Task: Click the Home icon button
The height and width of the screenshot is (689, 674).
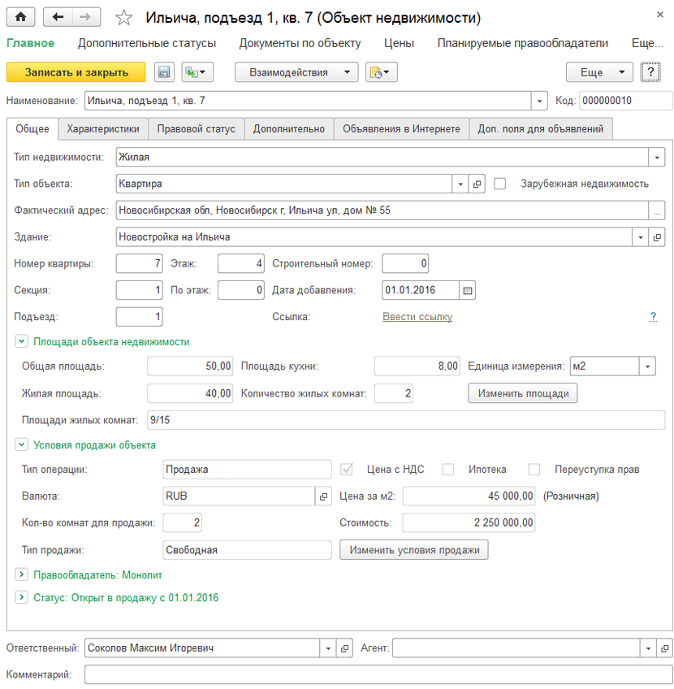Action: (20, 16)
